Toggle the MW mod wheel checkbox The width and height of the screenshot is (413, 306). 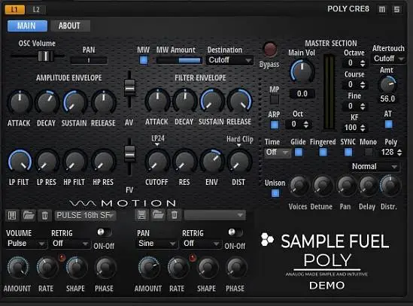144,60
